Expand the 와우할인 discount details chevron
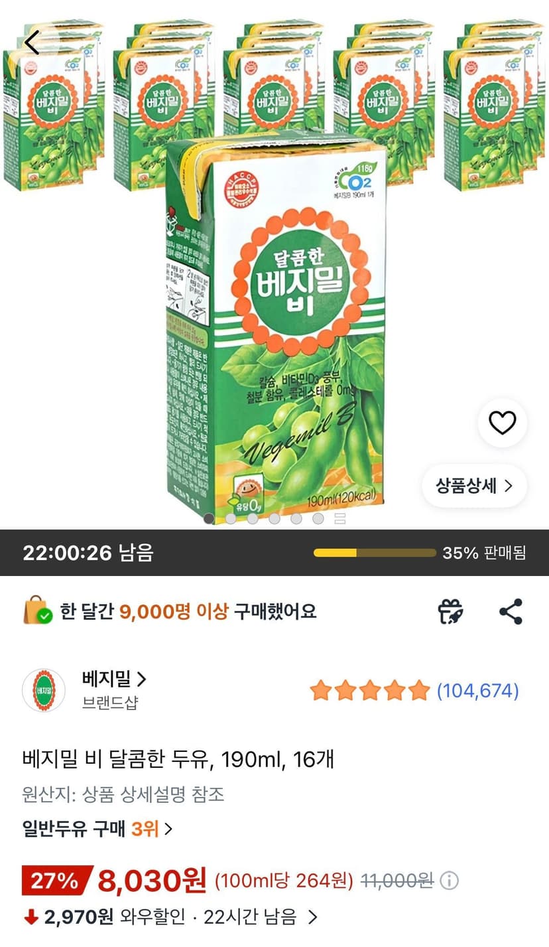The width and height of the screenshot is (549, 947). coord(313,918)
